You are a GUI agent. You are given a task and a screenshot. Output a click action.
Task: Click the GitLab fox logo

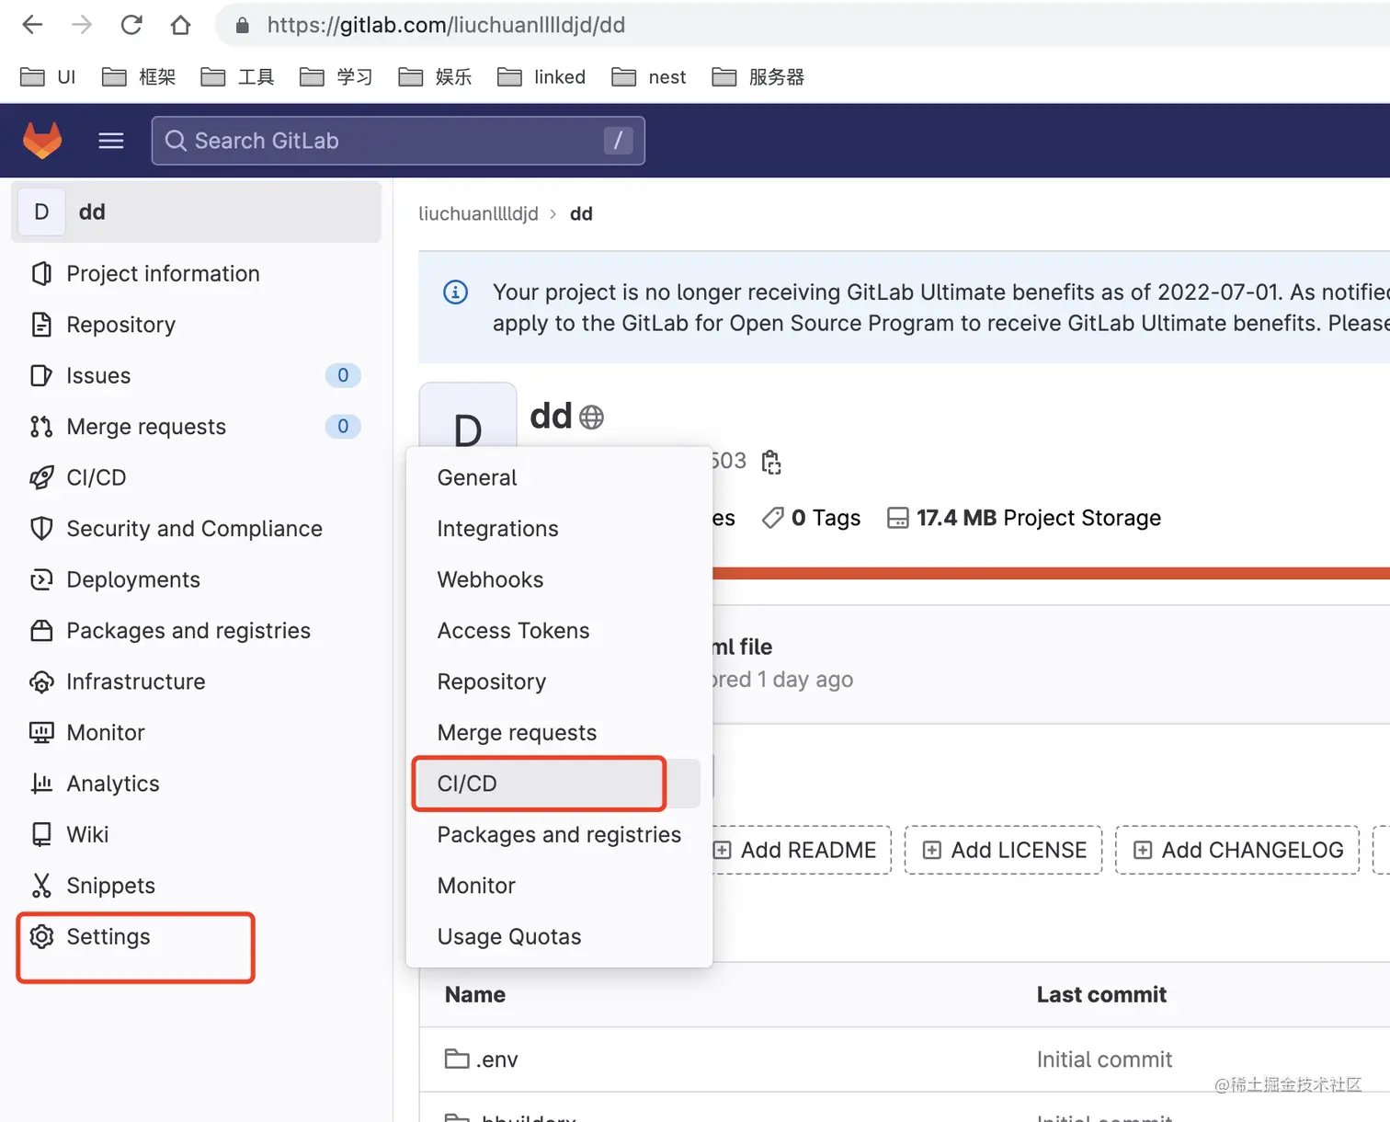point(42,141)
